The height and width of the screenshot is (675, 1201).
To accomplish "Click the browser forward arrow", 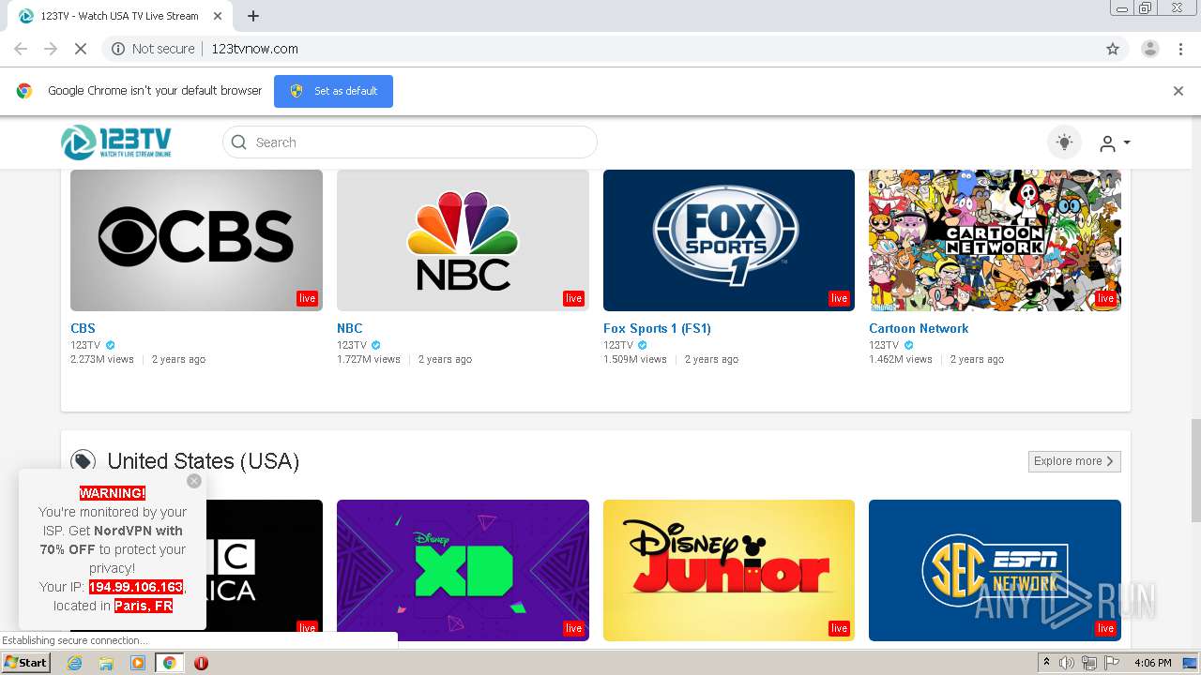I will pos(51,49).
